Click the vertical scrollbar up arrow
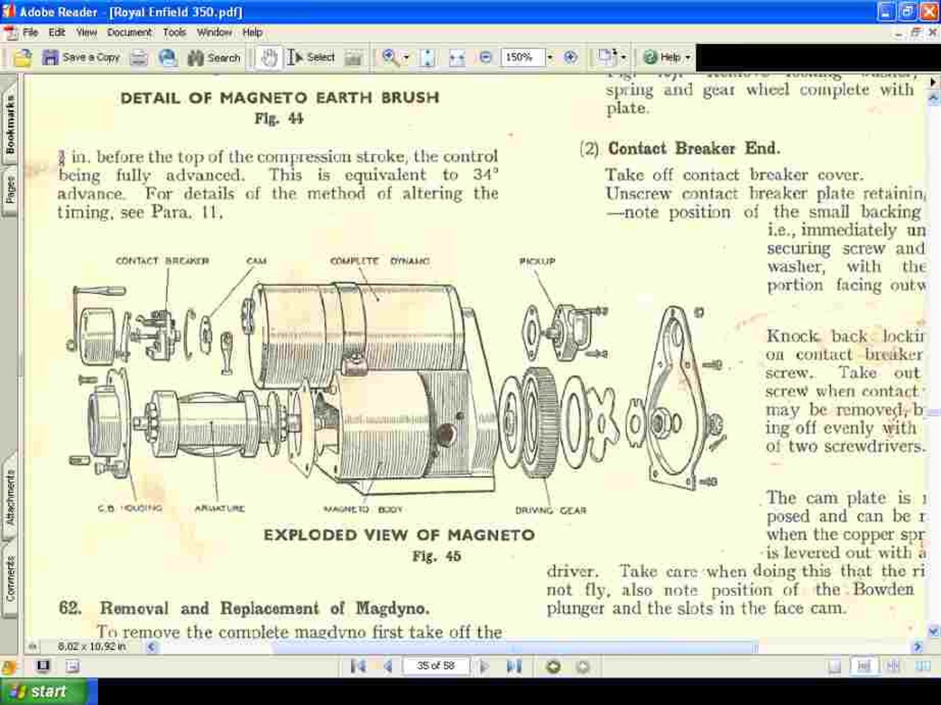The width and height of the screenshot is (941, 705). point(934,98)
